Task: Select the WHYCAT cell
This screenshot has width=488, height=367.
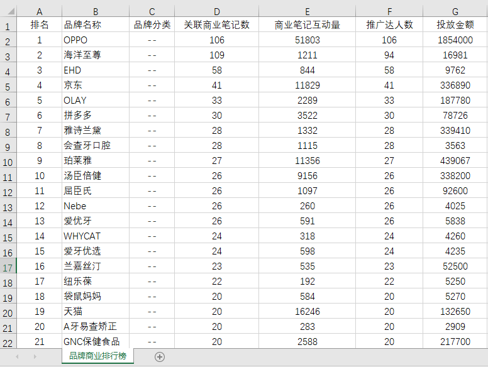Action: 96,236
